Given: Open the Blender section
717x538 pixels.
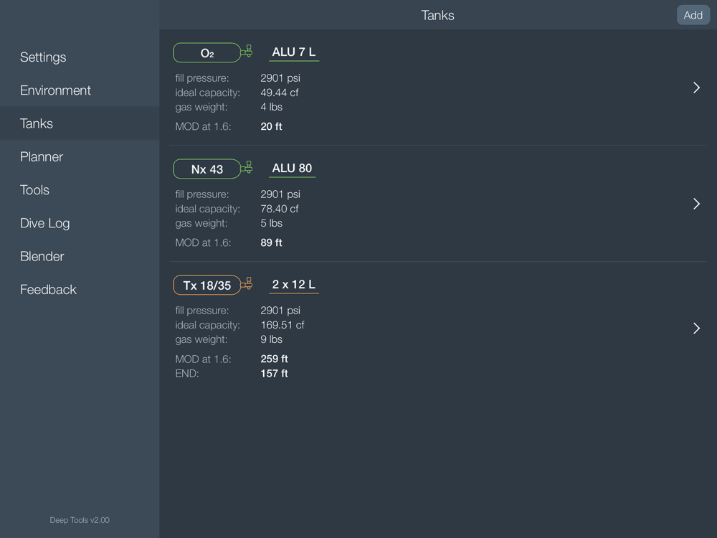Looking at the screenshot, I should [x=80, y=256].
